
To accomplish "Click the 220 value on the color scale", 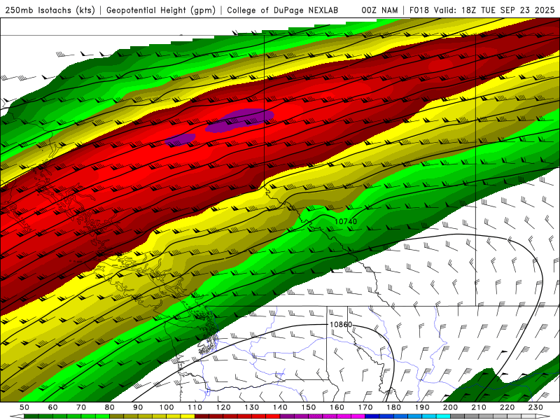I will click(507, 407).
